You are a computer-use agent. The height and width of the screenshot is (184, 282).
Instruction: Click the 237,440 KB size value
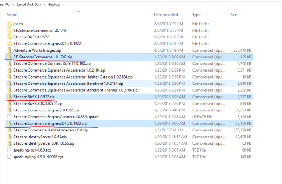click(x=243, y=50)
